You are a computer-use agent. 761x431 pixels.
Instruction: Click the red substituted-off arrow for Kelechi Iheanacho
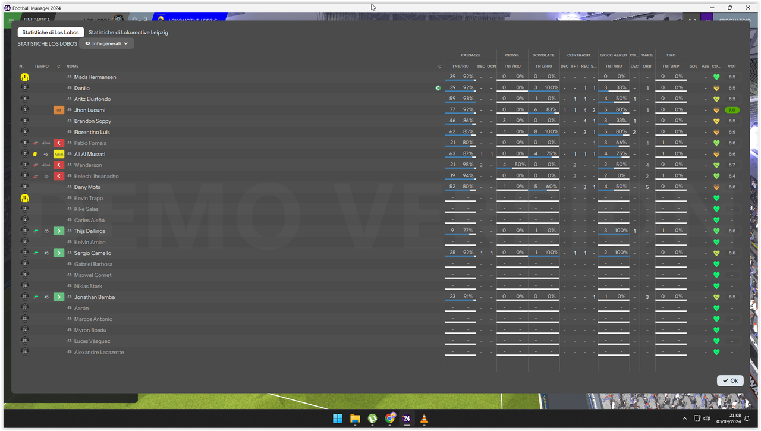59,176
